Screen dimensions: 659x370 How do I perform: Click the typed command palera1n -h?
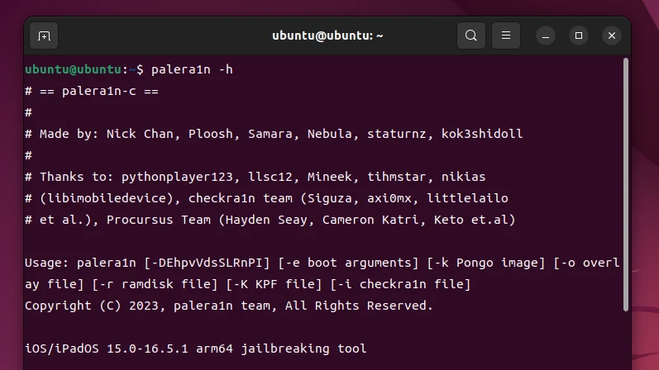pos(192,69)
